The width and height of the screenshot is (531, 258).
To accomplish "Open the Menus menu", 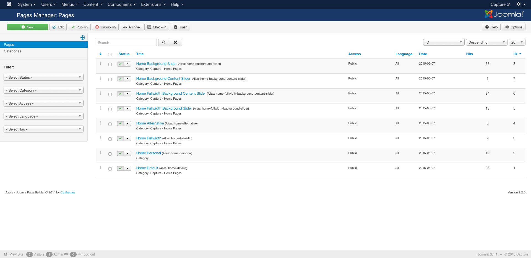I will click(69, 4).
